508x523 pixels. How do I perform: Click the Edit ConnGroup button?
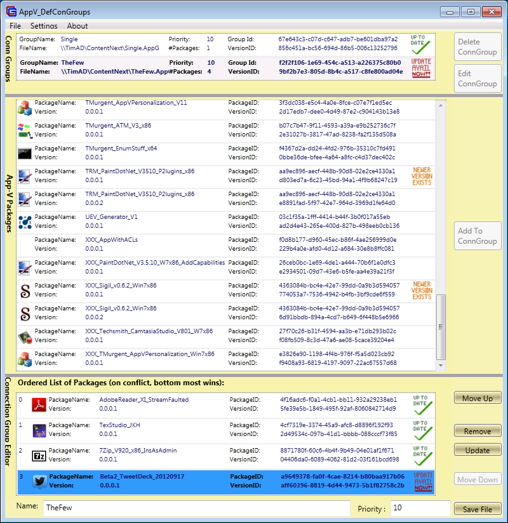click(478, 78)
